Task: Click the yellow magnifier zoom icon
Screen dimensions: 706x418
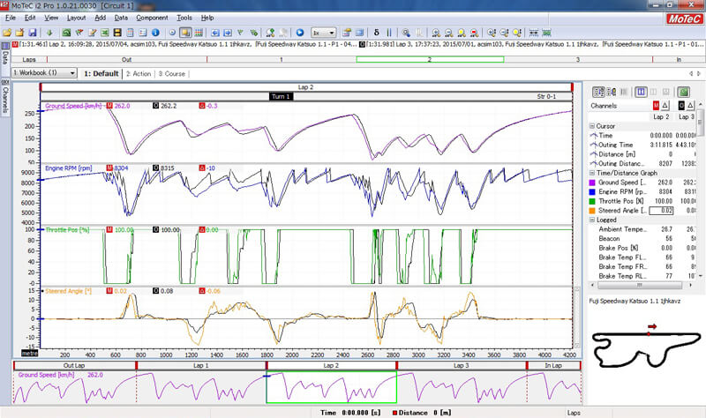Action: (462, 33)
